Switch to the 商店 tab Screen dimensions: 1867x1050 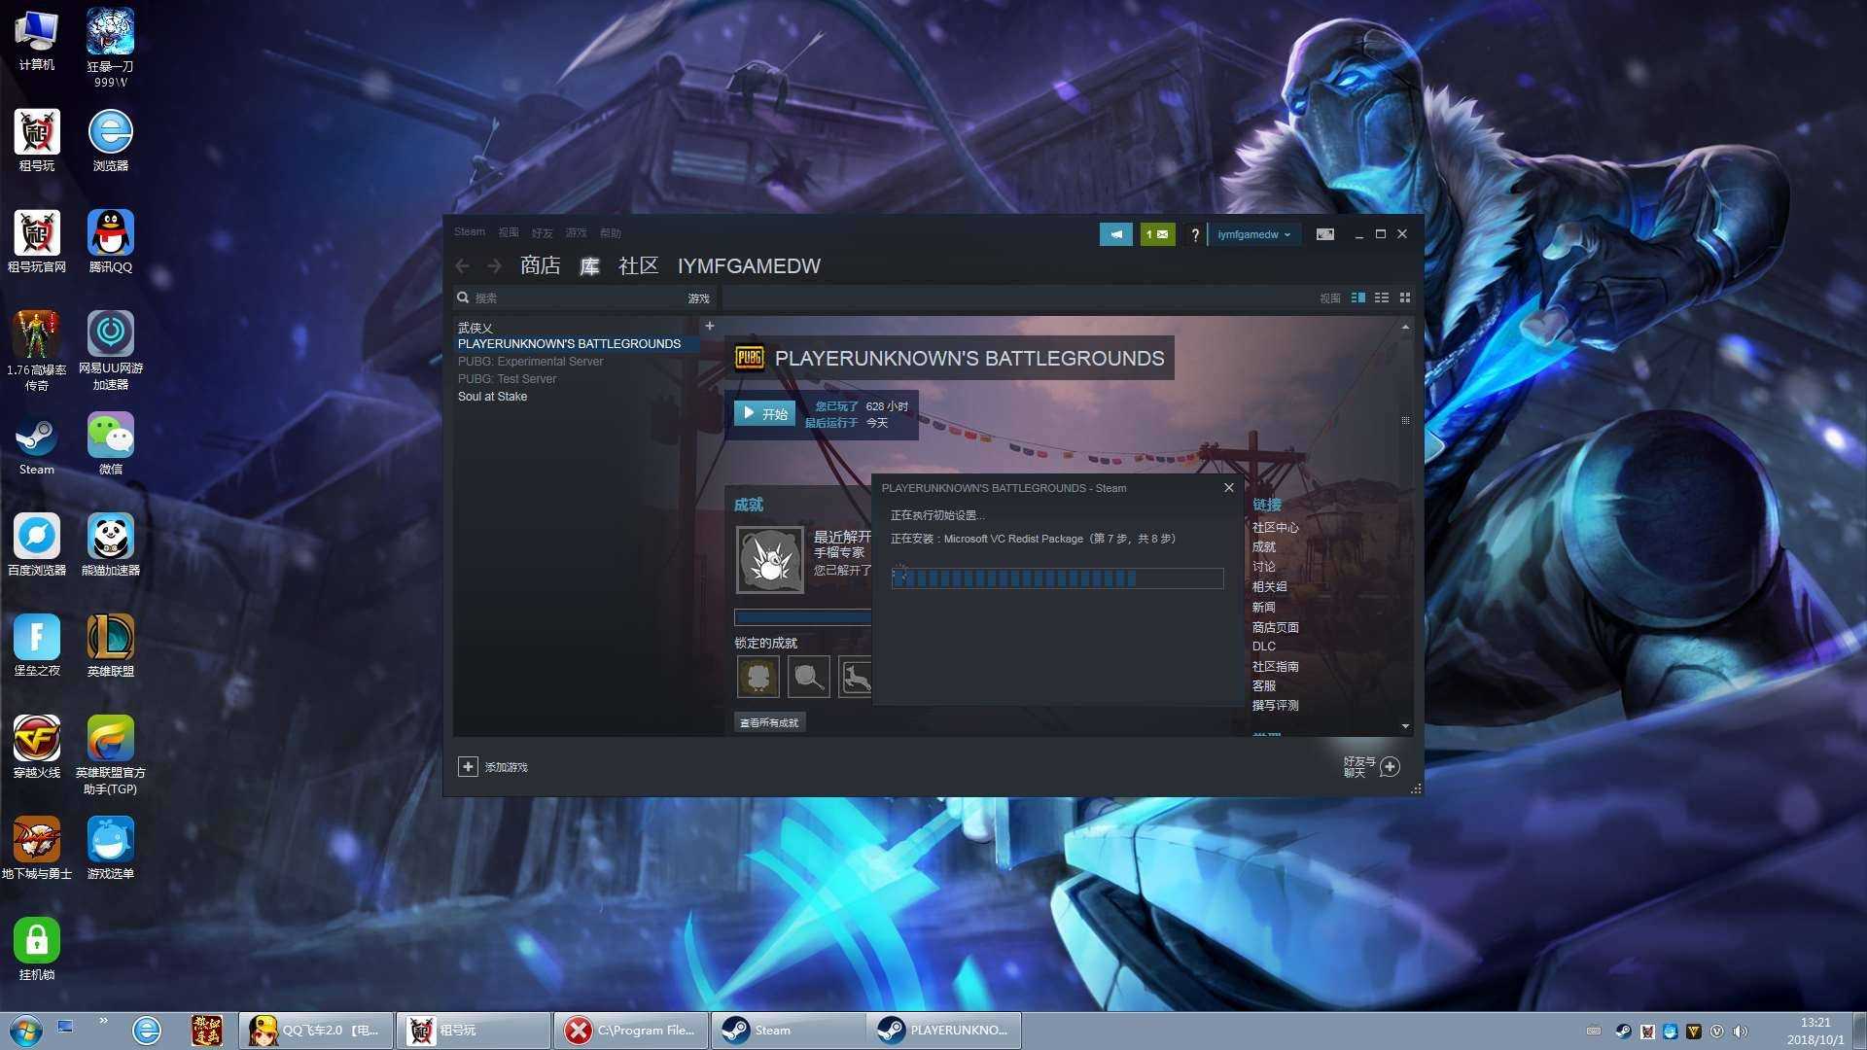pyautogui.click(x=540, y=265)
